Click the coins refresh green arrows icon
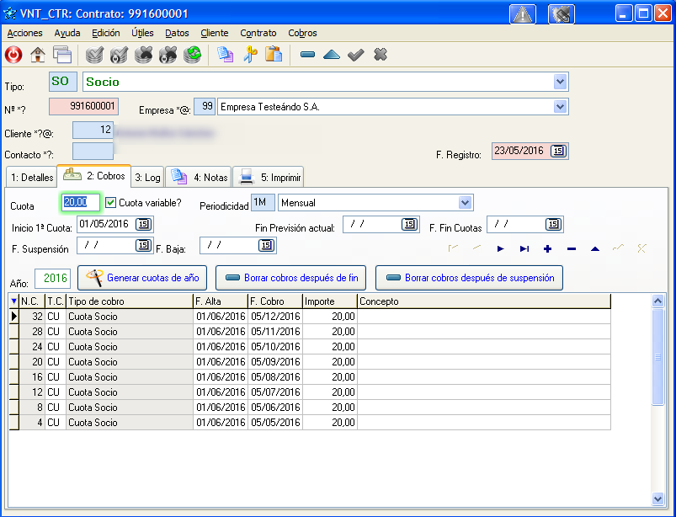 click(x=192, y=55)
